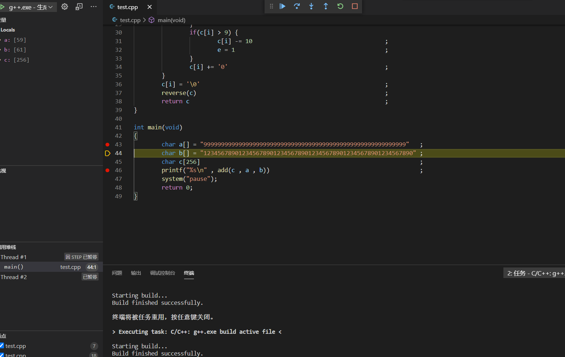
Task: Click main(void) in the breadcrumb
Action: coord(171,20)
